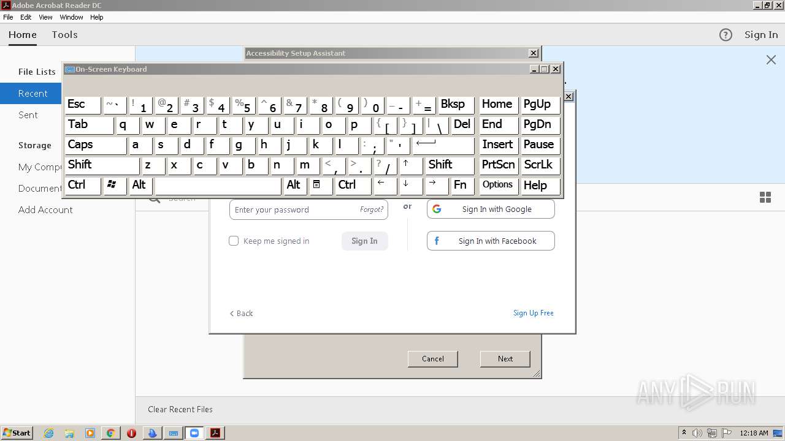
Task: Open Internet Explorer from taskbar
Action: click(48, 433)
